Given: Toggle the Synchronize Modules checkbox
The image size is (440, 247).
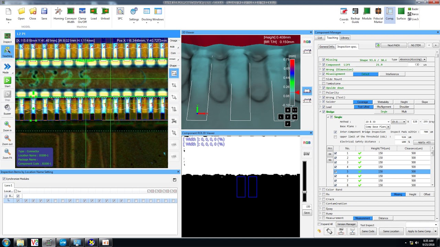Looking at the screenshot, I should tap(4, 179).
